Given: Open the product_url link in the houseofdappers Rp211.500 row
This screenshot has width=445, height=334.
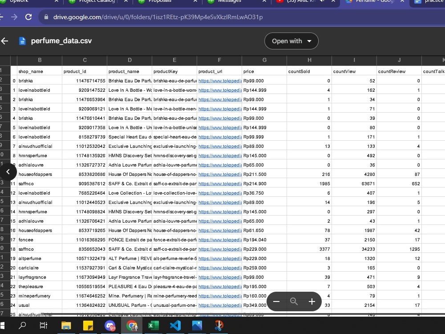Looking at the screenshot, I should point(220,174).
